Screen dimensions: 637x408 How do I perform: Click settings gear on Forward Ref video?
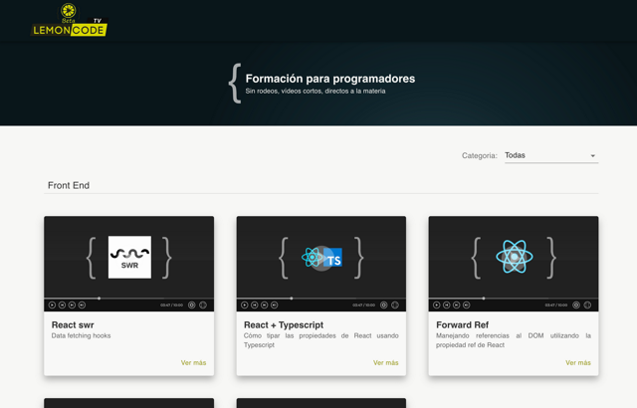[576, 305]
